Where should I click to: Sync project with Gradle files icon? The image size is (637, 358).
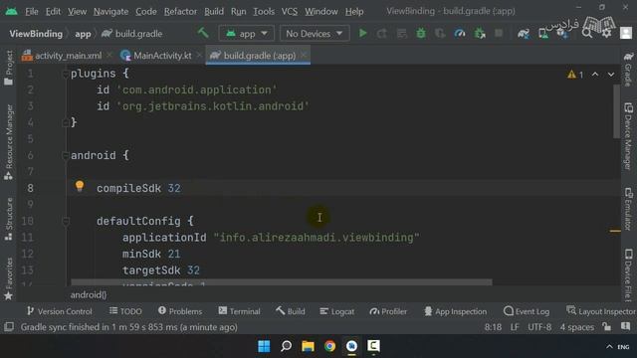point(524,34)
